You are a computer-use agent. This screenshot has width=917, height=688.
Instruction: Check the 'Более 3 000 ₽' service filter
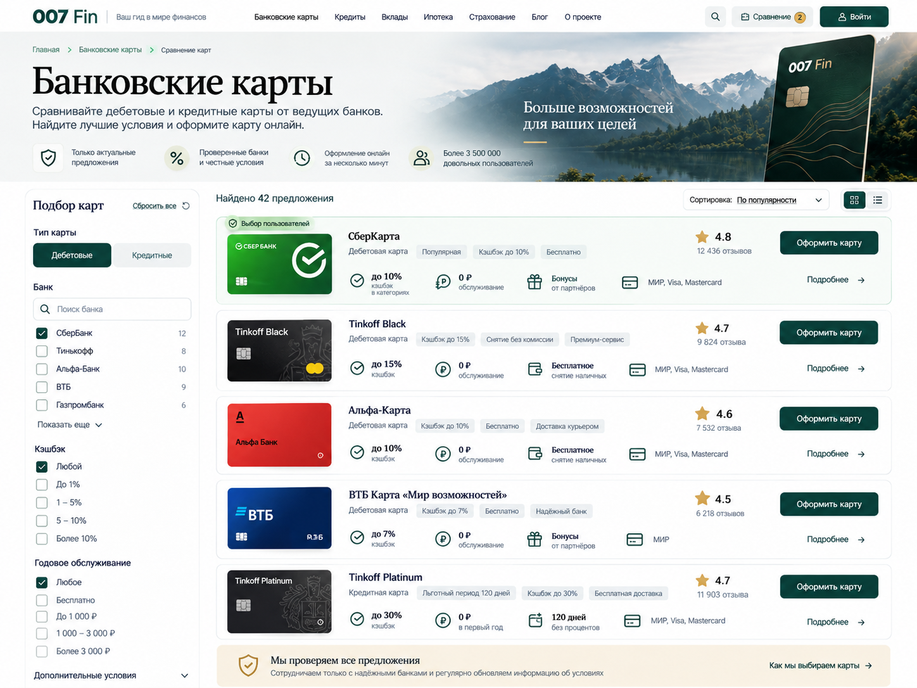(x=42, y=651)
